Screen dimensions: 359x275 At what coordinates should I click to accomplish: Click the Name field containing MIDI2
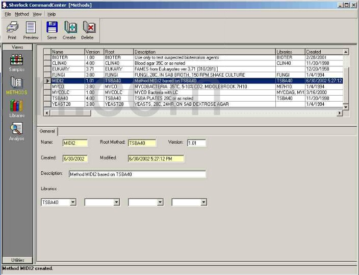tap(75, 143)
